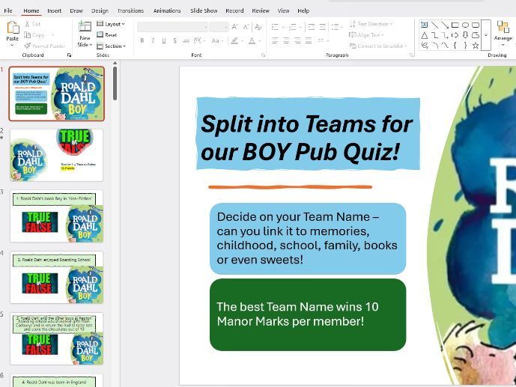Switch to the Slide Show tab

[x=204, y=10]
